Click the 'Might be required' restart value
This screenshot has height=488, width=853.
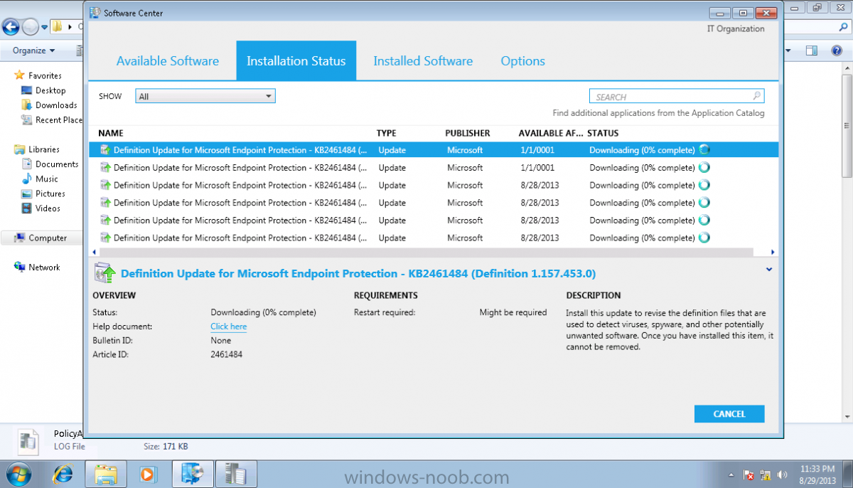coord(513,312)
